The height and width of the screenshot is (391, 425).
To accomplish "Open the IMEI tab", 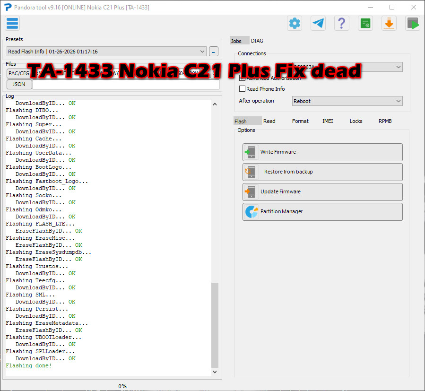I will [328, 121].
